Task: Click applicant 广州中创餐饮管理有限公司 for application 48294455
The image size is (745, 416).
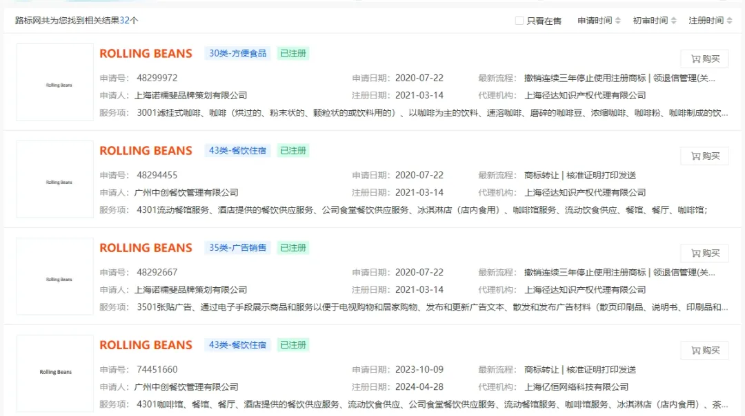Action: [186, 193]
